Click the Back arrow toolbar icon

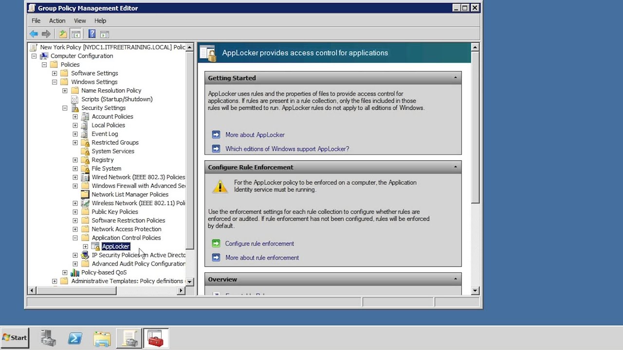34,34
